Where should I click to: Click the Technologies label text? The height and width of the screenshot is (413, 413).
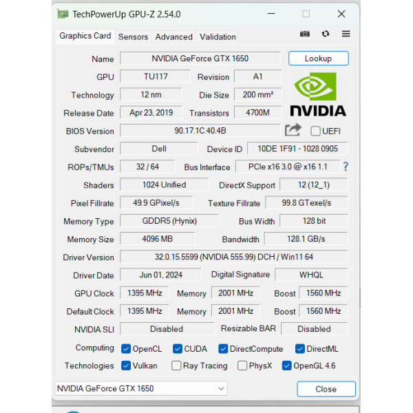tap(89, 366)
